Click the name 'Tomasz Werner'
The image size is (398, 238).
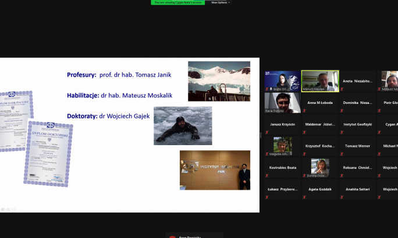click(357, 146)
